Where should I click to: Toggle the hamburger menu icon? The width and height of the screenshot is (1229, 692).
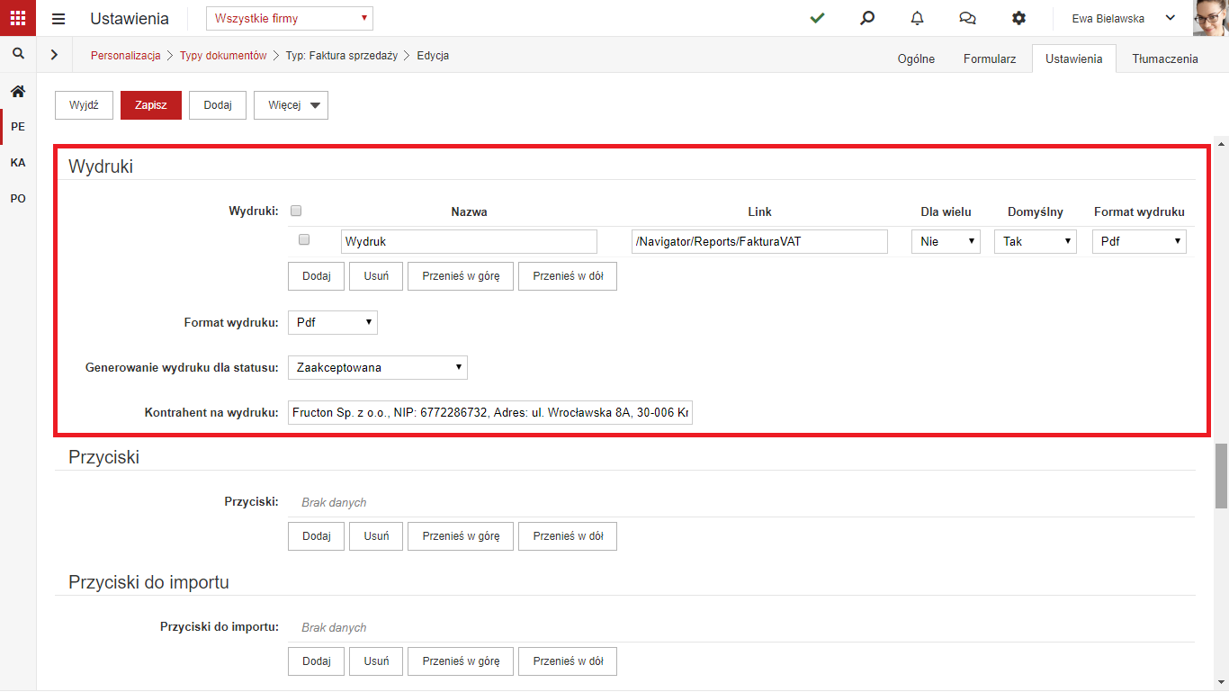tap(58, 19)
